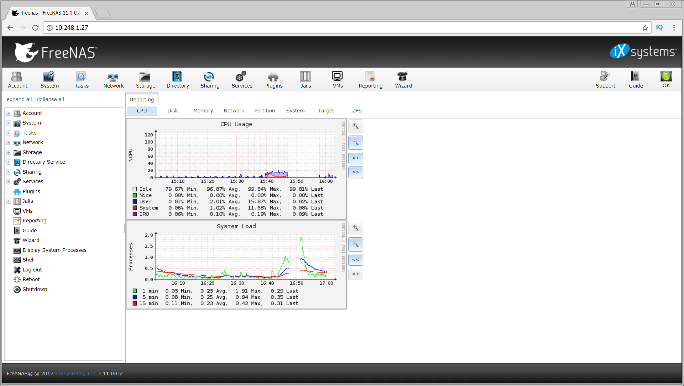The image size is (684, 386).
Task: Select the CPU reporting tab
Action: point(142,111)
